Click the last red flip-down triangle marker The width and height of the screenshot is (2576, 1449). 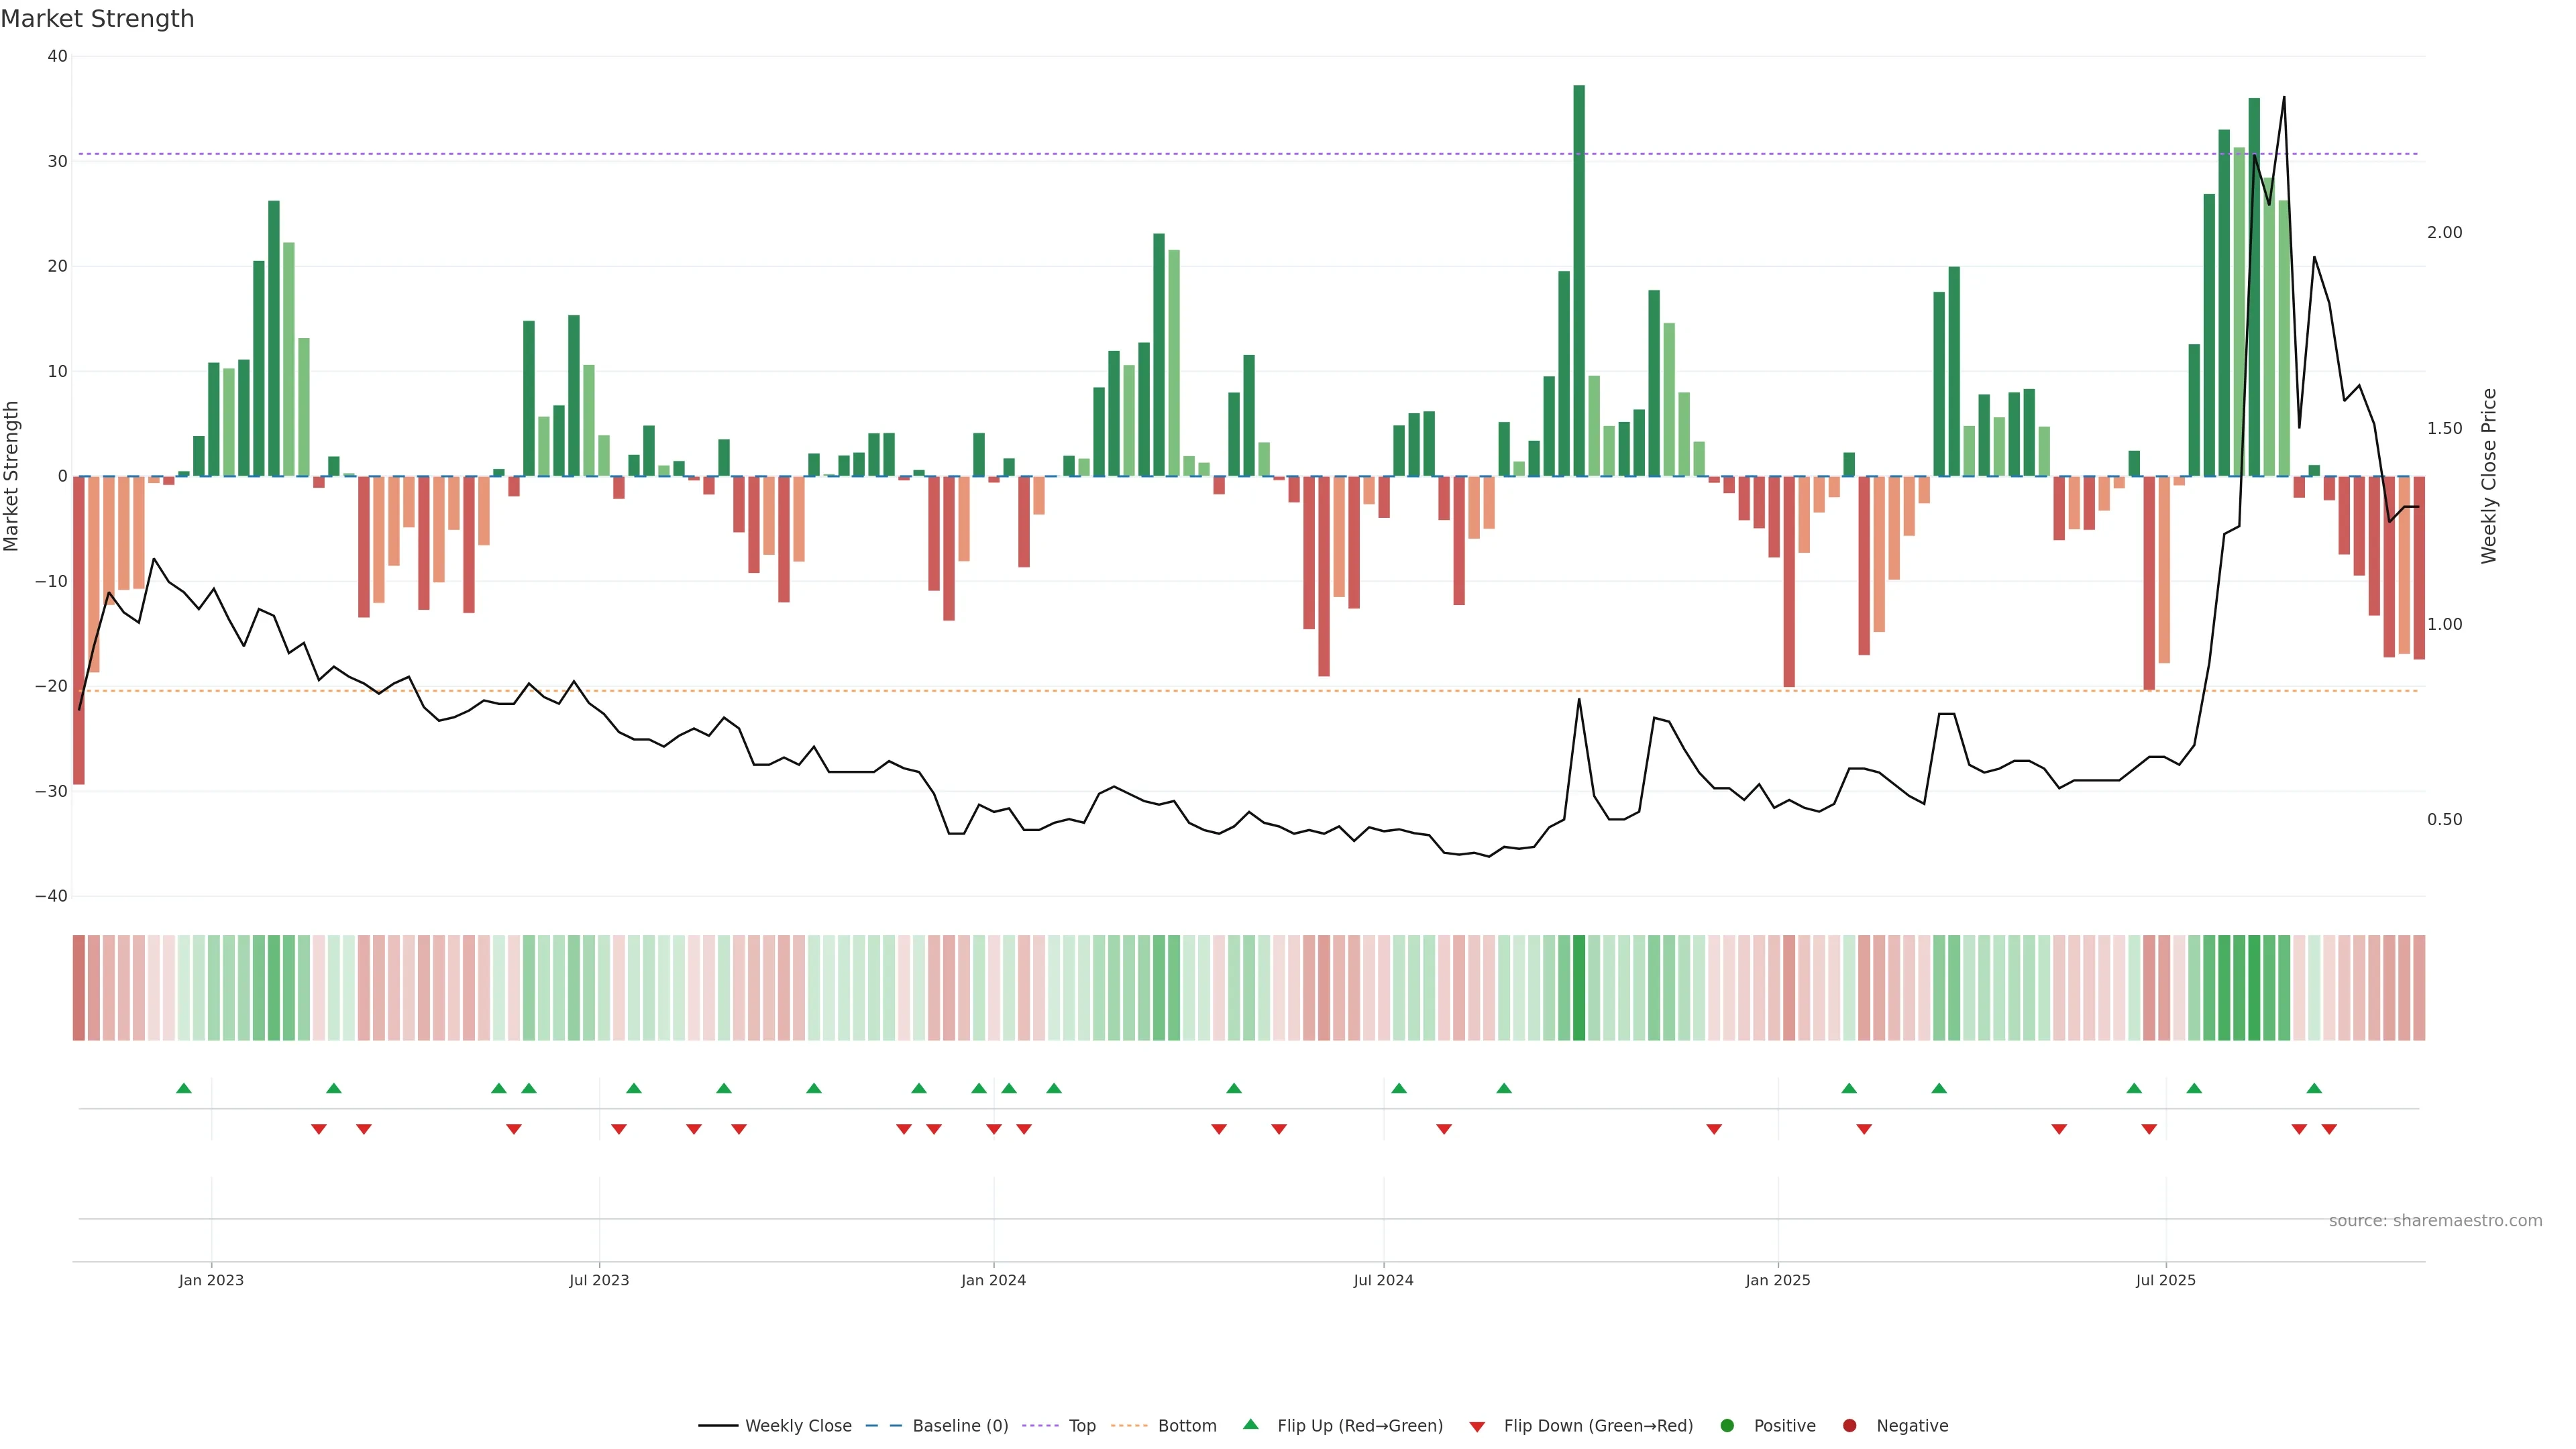[x=2329, y=1129]
